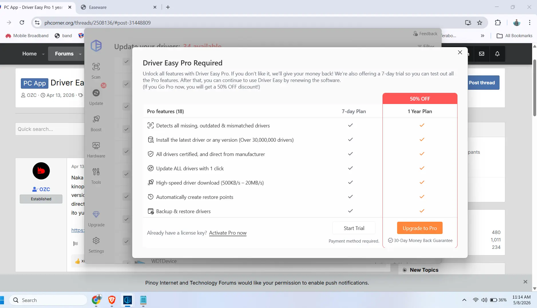Click the page vertical scrollbar
Image resolution: width=537 pixels, height=308 pixels.
pos(534,88)
